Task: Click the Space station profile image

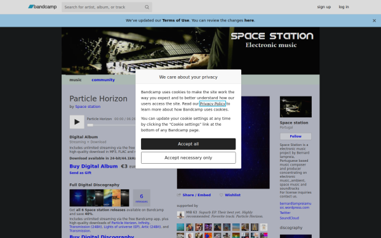Action: tap(296, 107)
